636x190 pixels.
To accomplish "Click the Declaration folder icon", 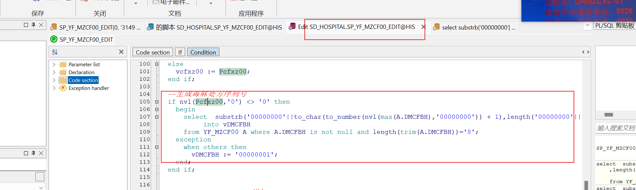I will (x=63, y=72).
